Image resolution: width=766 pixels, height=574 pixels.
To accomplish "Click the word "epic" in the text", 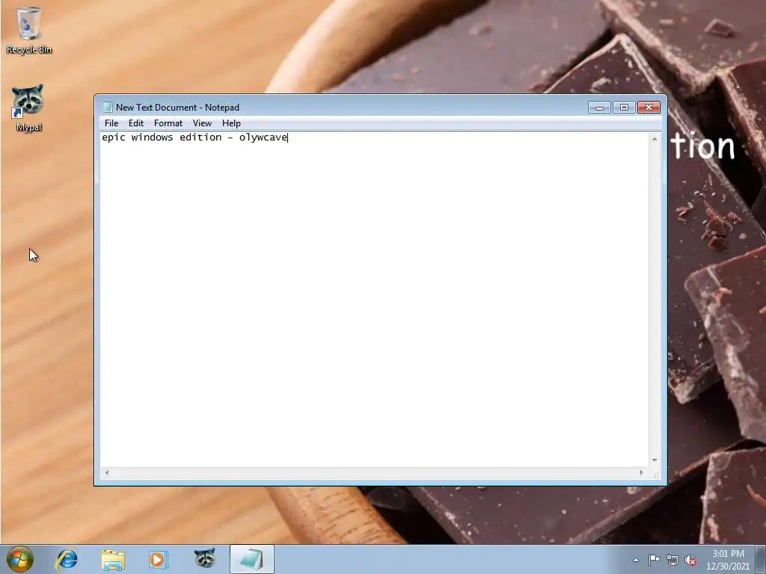I will click(x=114, y=138).
